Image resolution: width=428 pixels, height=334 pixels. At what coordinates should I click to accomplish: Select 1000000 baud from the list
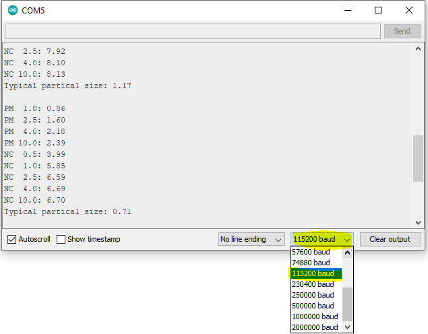[316, 316]
